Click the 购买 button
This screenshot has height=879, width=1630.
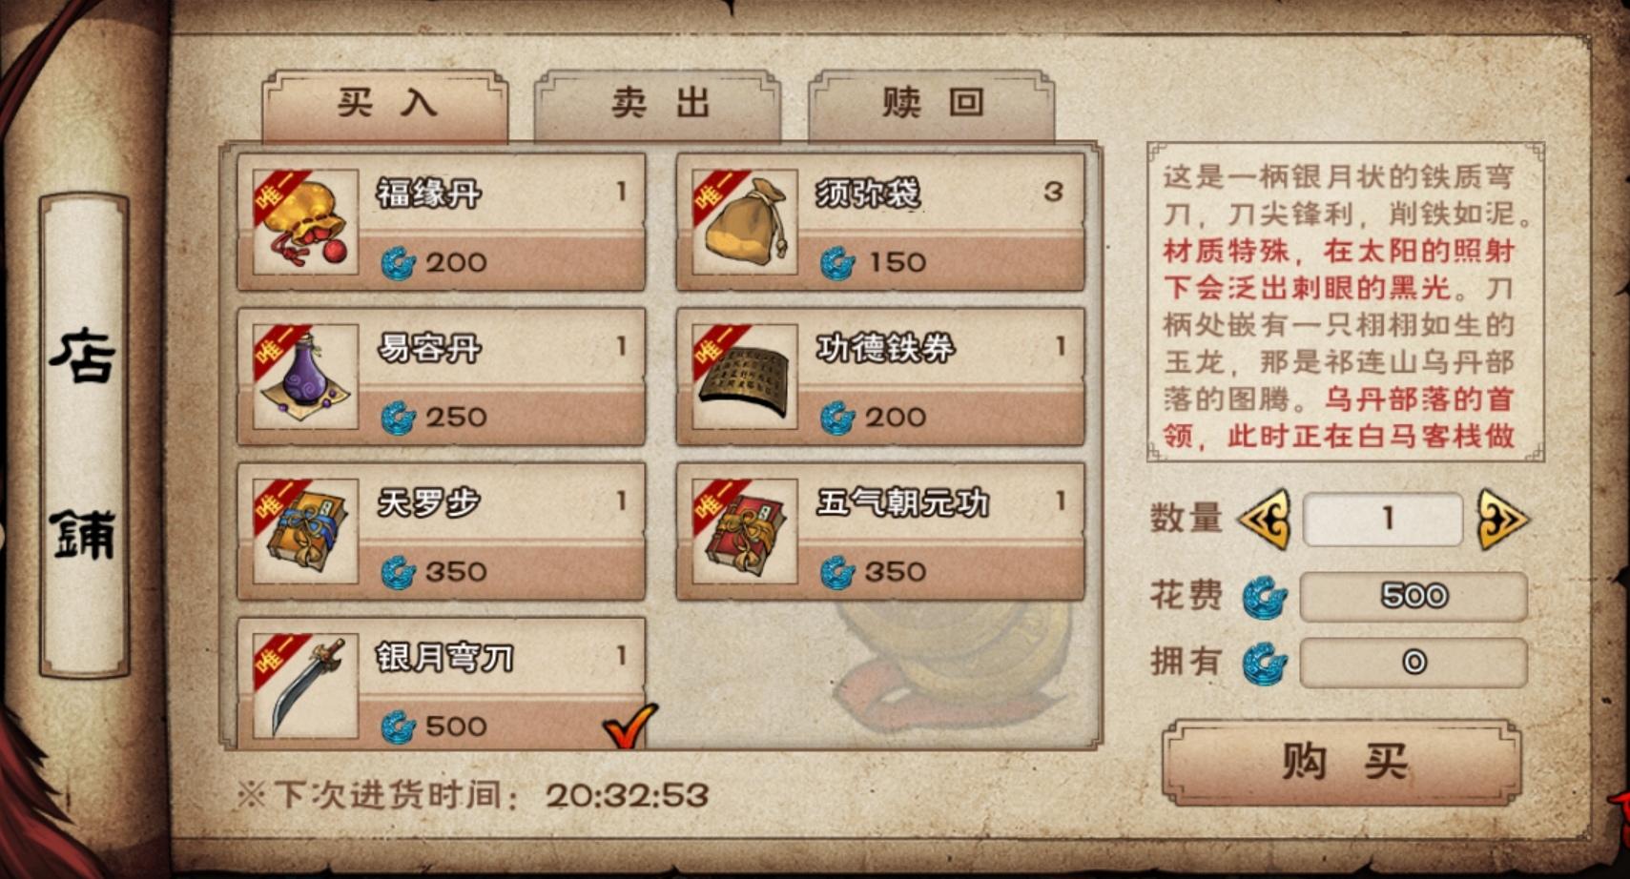click(x=1342, y=762)
